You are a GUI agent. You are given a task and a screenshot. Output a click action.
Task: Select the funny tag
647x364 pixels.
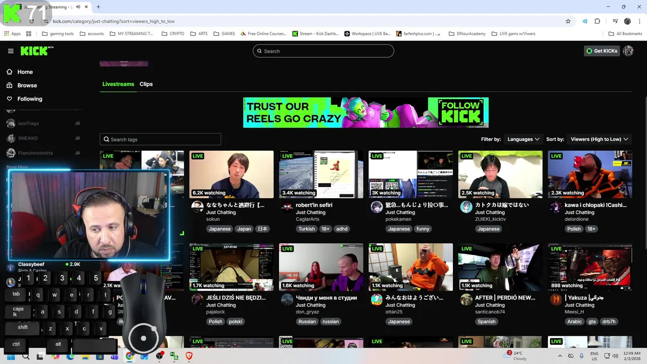423,229
